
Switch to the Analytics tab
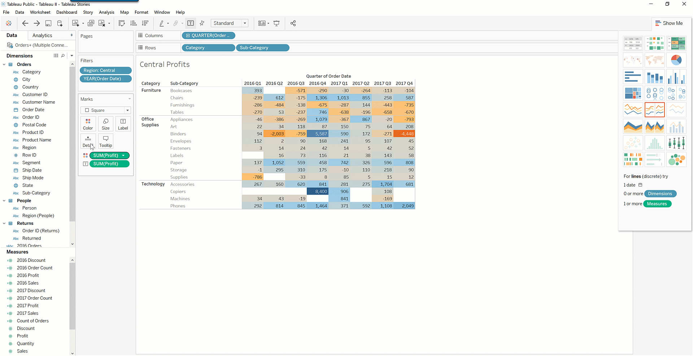pos(42,35)
